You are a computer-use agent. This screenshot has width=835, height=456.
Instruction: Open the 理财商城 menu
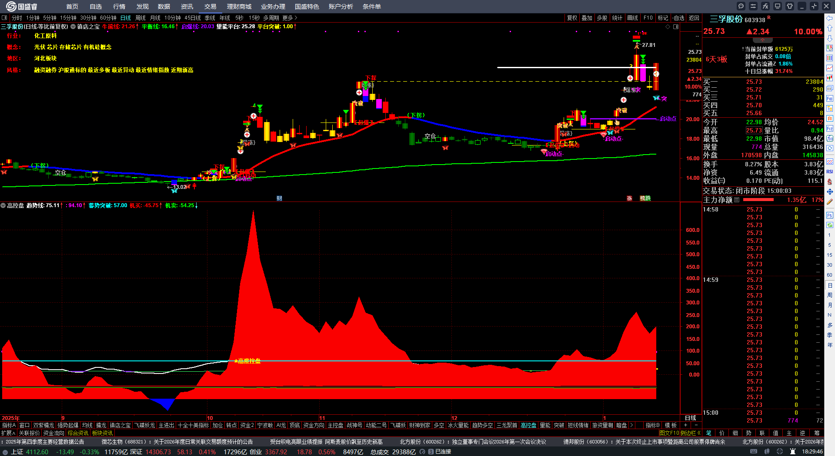click(239, 7)
